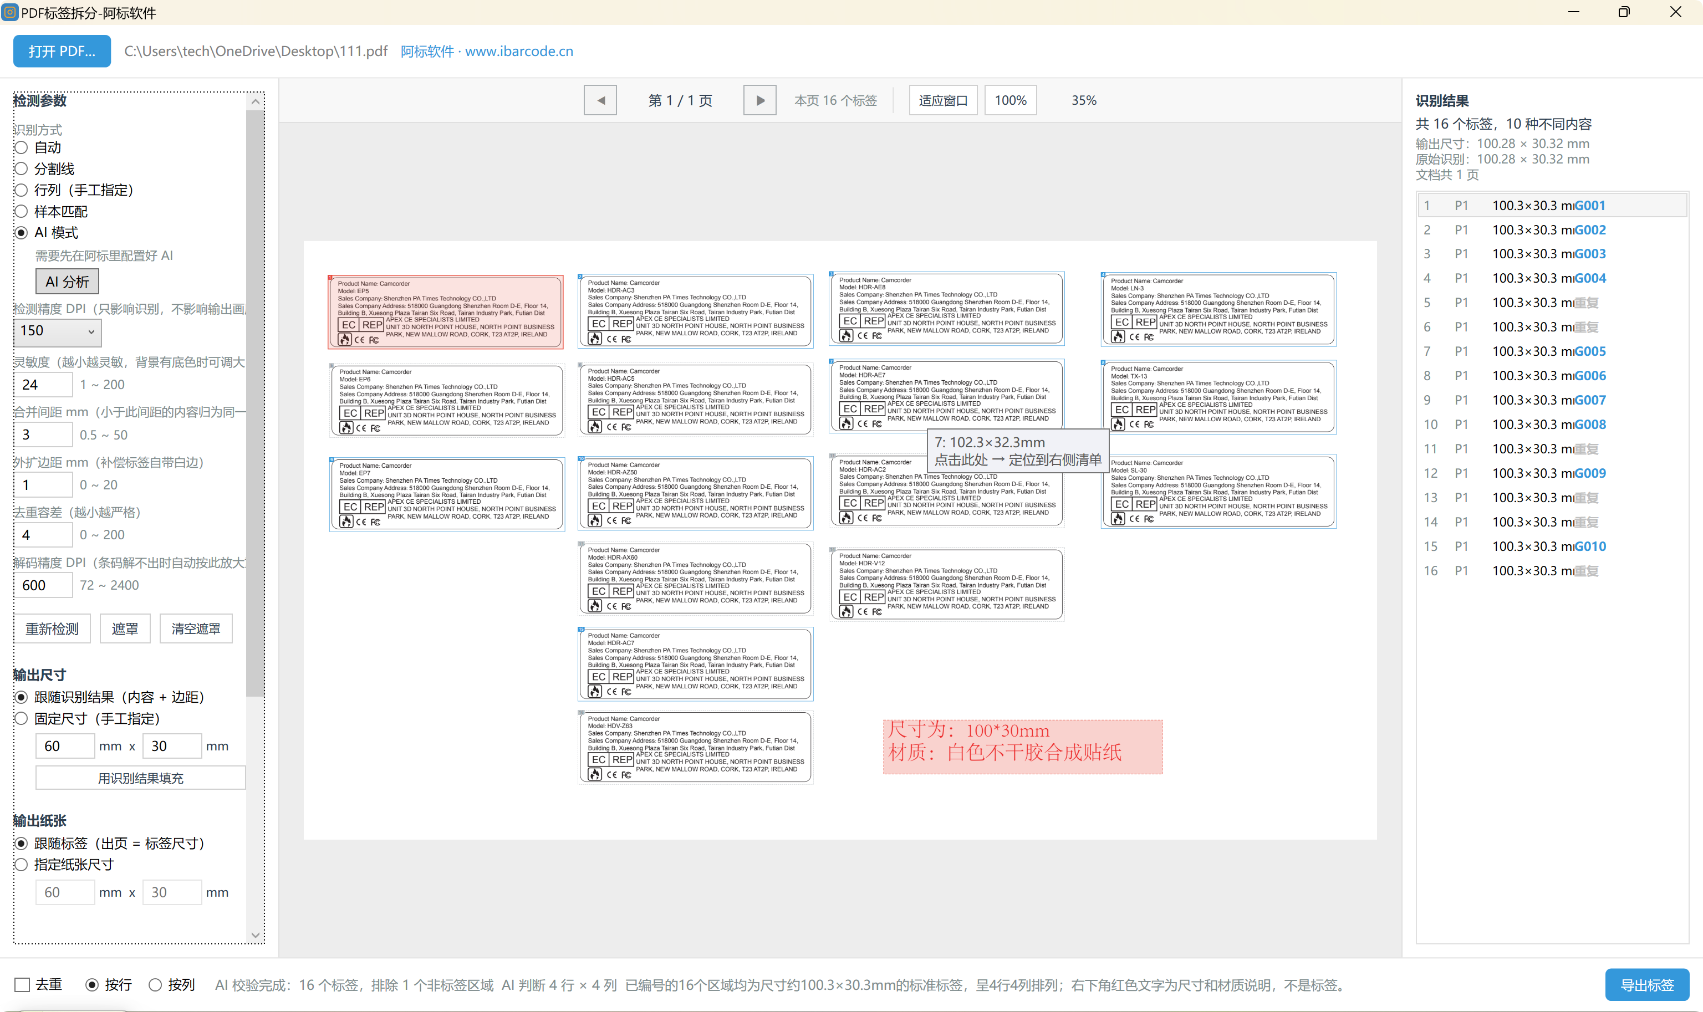Click the app logo icon in title bar
Image resolution: width=1703 pixels, height=1012 pixels.
click(x=10, y=12)
